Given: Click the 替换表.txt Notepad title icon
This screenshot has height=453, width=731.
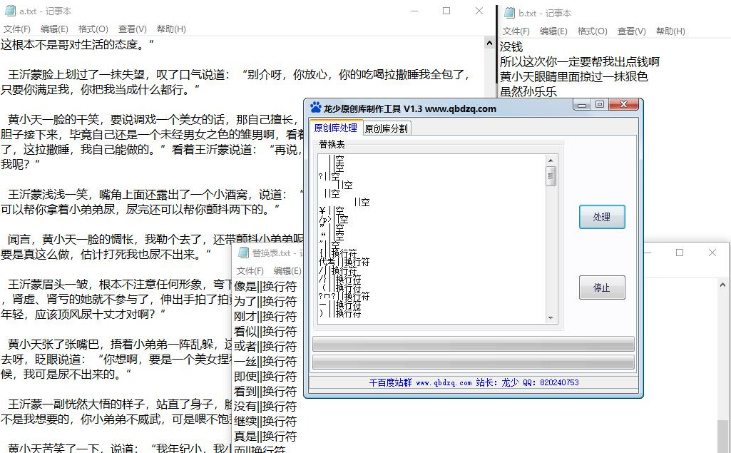Looking at the screenshot, I should [x=242, y=253].
